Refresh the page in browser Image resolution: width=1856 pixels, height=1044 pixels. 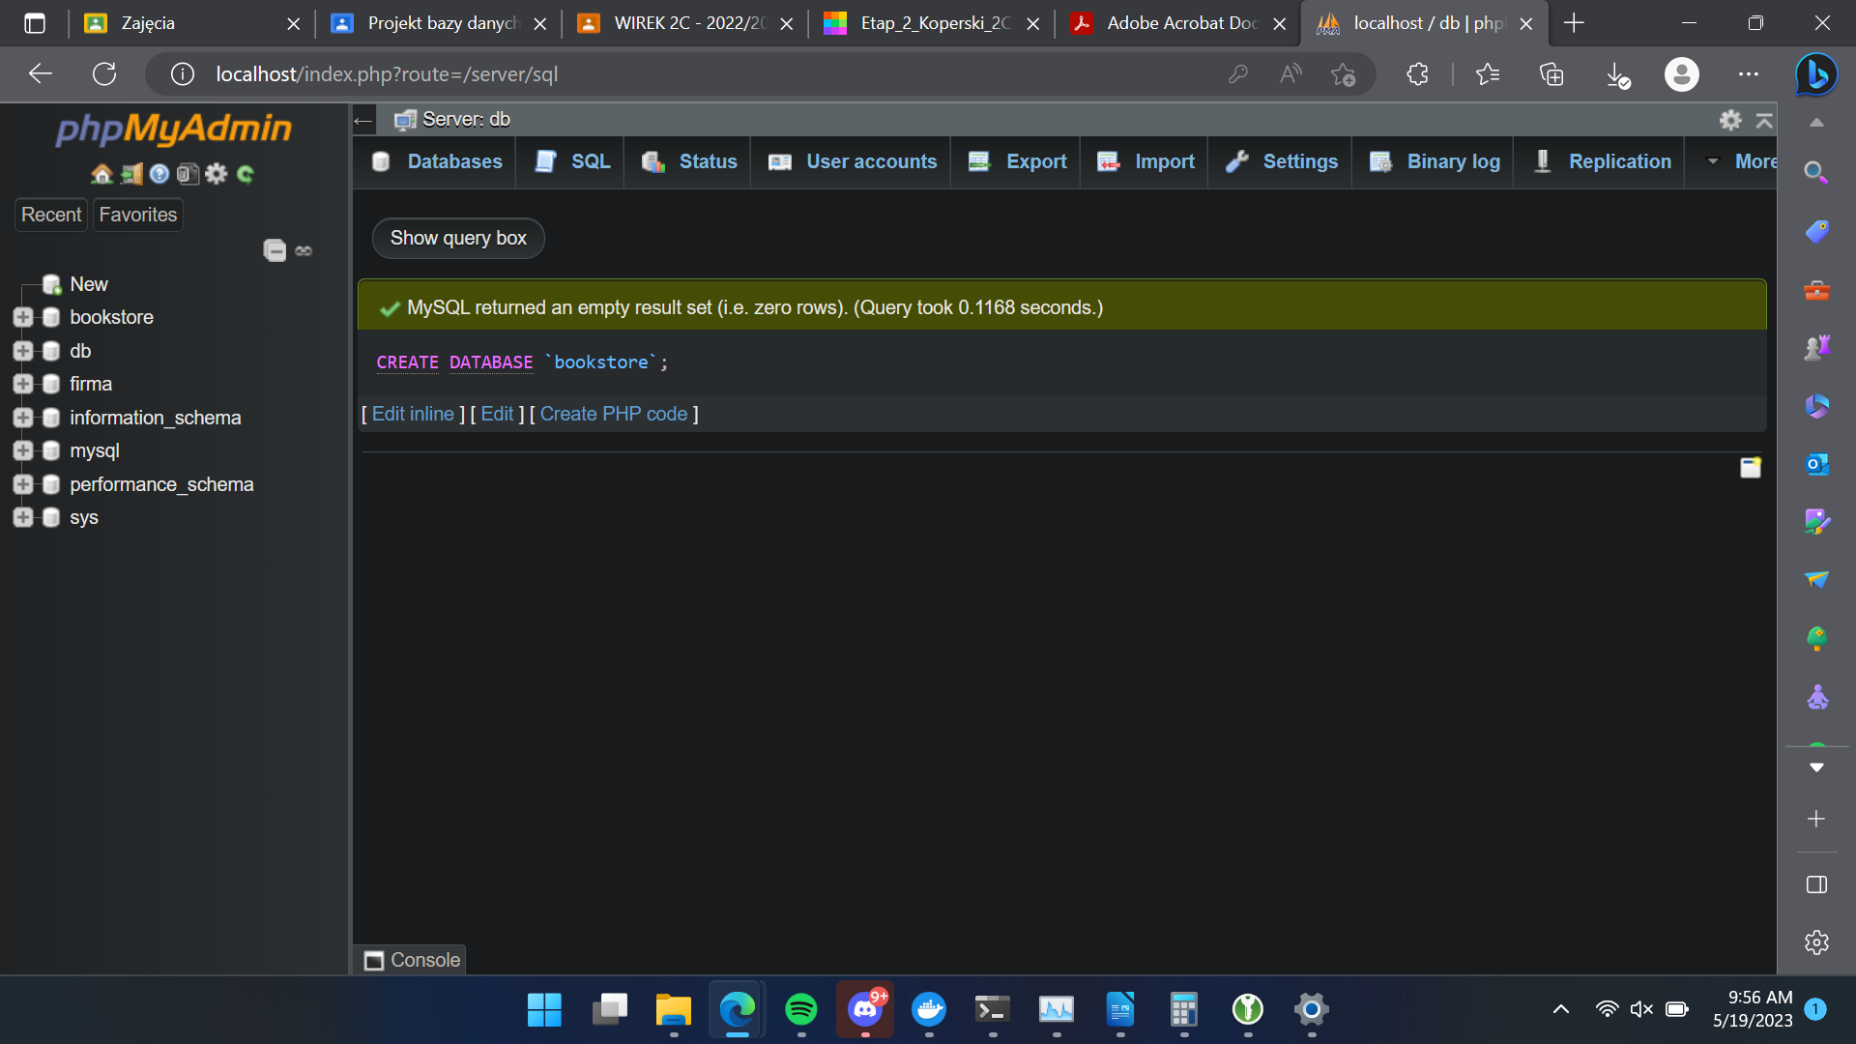pyautogui.click(x=104, y=74)
